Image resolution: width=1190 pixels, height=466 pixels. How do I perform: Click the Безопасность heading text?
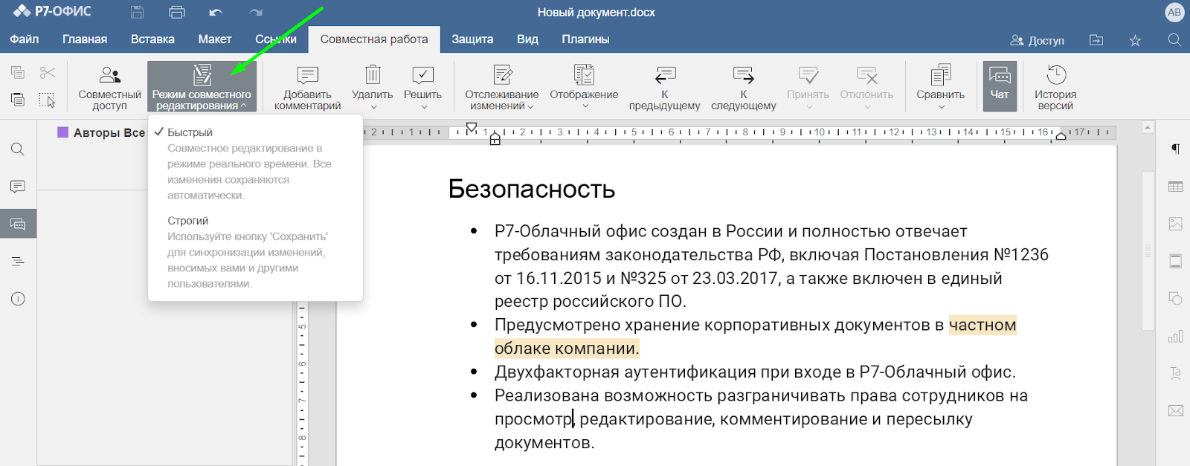click(x=532, y=190)
